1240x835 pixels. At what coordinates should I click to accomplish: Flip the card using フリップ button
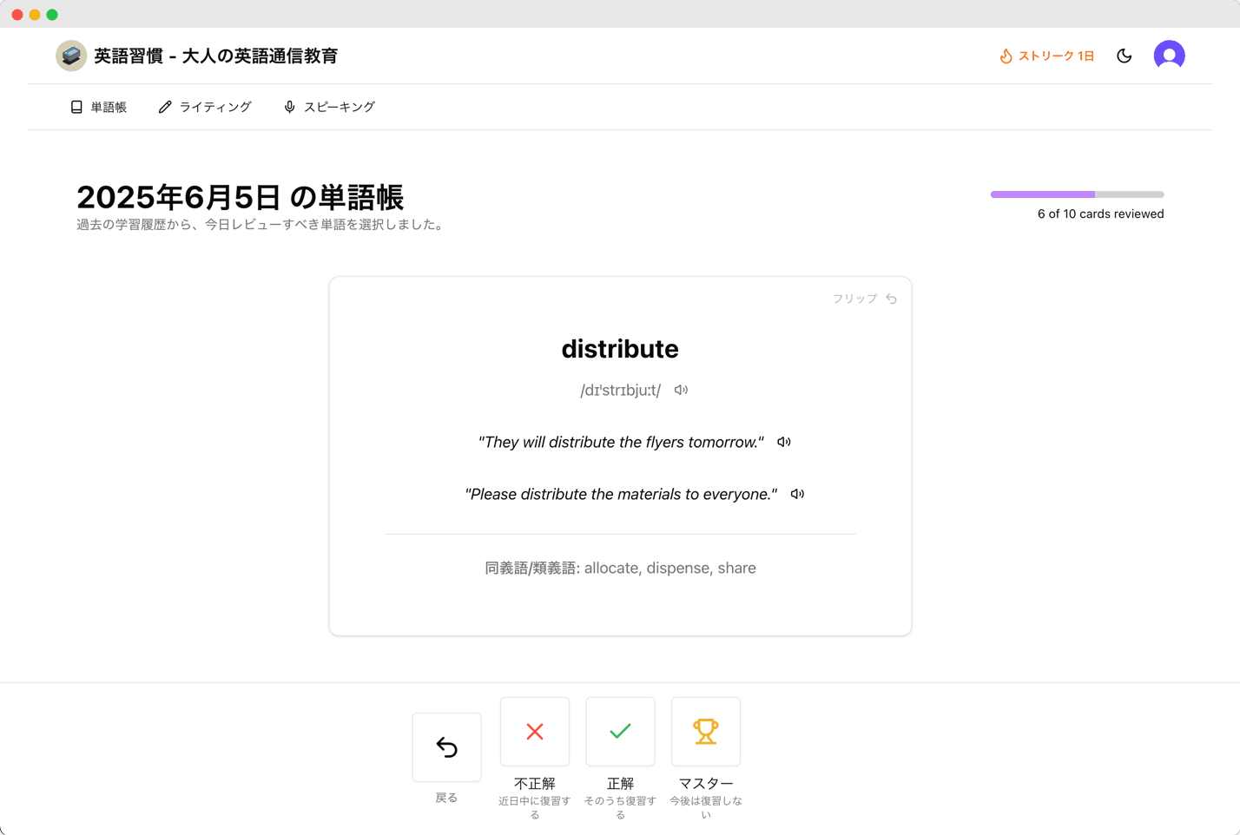(864, 299)
